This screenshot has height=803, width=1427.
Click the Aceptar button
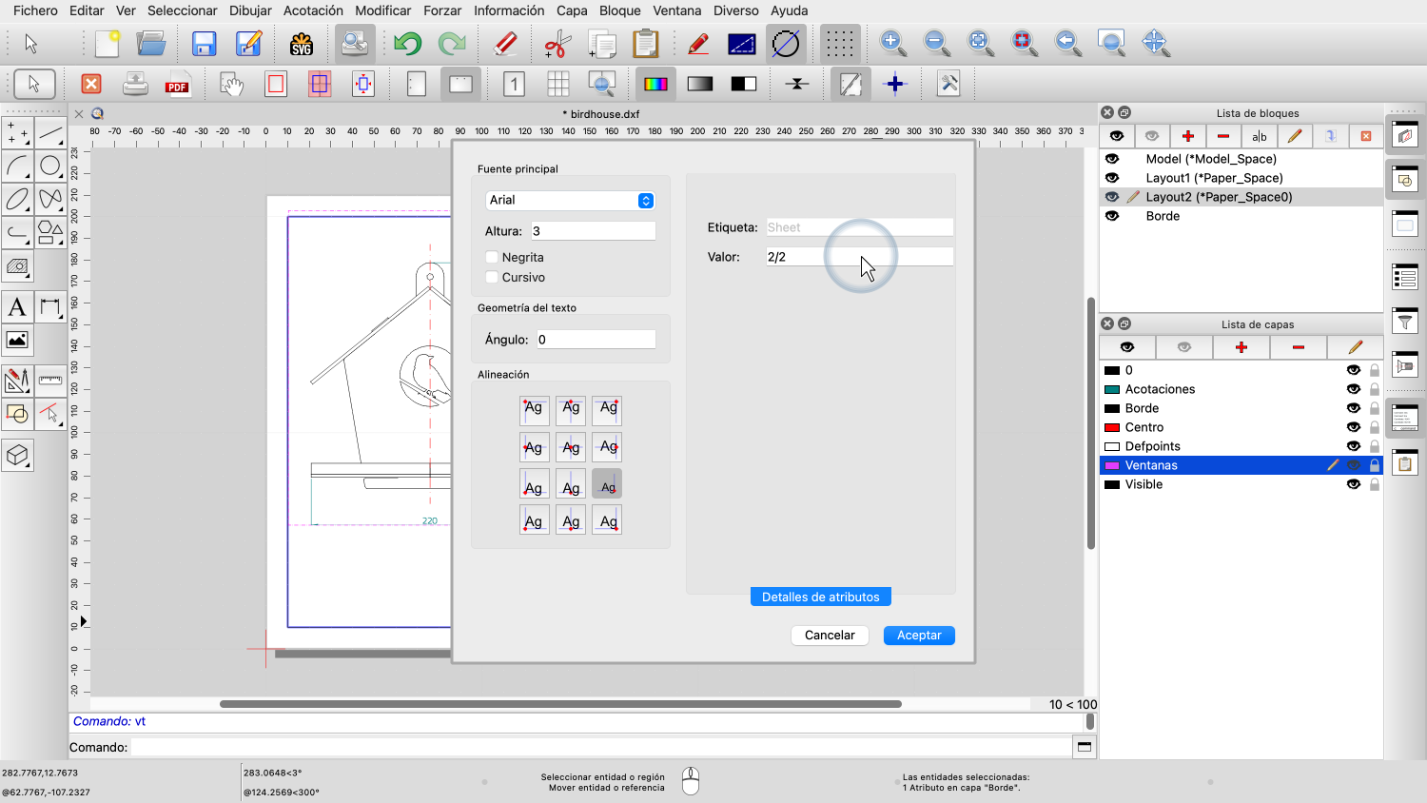[919, 635]
